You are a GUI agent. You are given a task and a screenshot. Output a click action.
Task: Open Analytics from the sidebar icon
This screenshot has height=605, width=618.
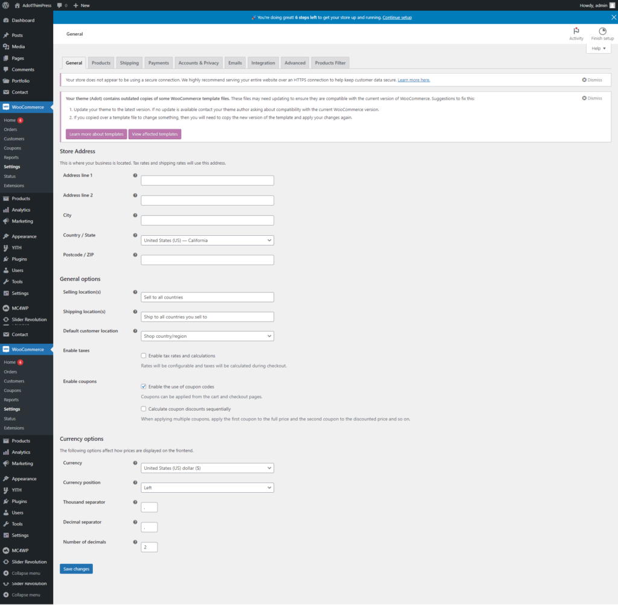[6, 209]
